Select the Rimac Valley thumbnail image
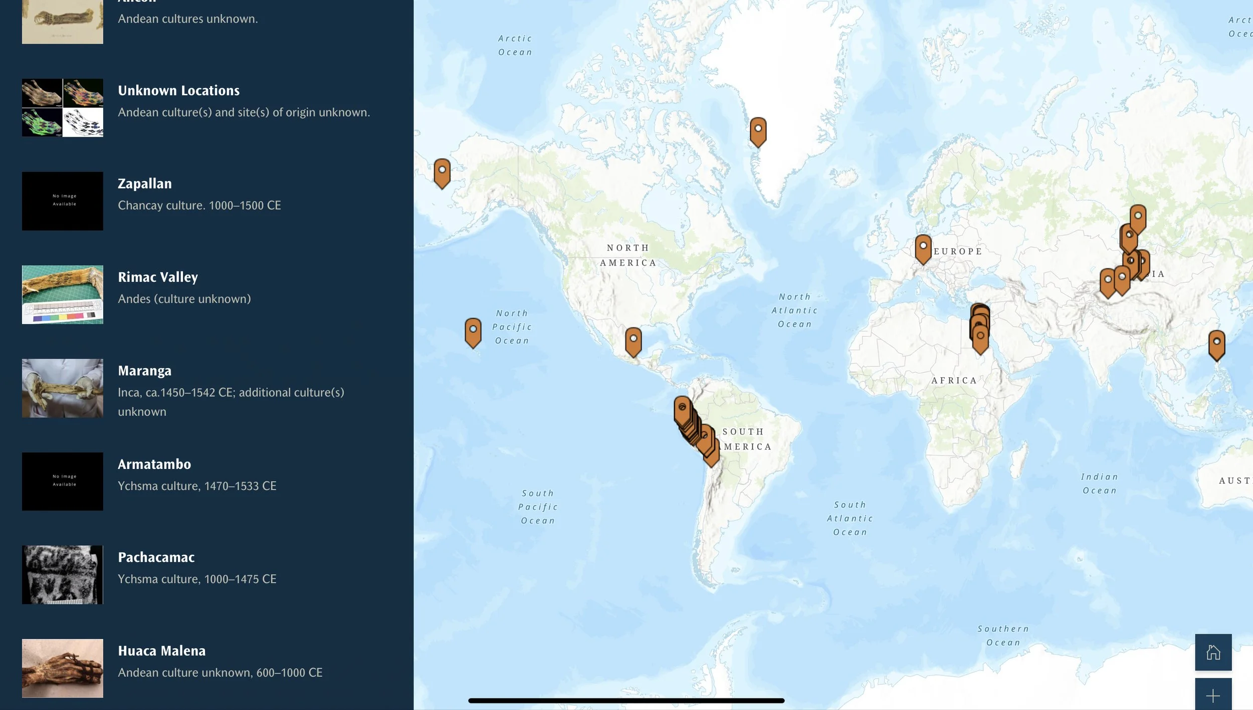Image resolution: width=1253 pixels, height=710 pixels. pos(63,295)
